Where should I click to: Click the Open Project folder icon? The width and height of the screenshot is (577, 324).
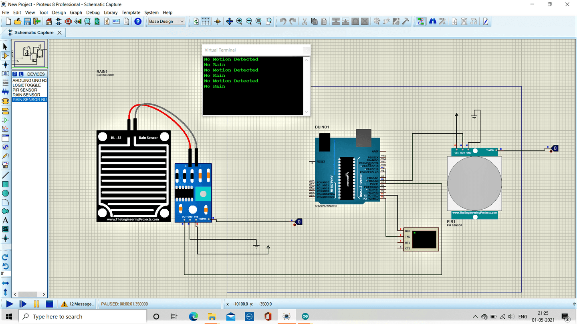18,21
